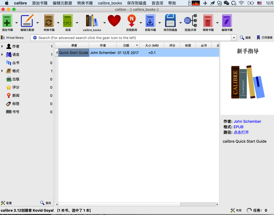This screenshot has height=215, width=274.
Task: Sort by the 大小 (MB) column header
Action: click(152, 45)
